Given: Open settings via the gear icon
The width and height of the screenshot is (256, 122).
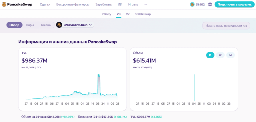Looking at the screenshot, I should [210, 4].
